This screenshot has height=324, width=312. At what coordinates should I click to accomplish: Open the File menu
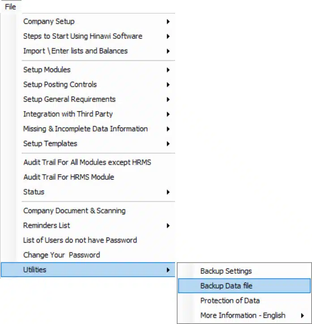[10, 7]
